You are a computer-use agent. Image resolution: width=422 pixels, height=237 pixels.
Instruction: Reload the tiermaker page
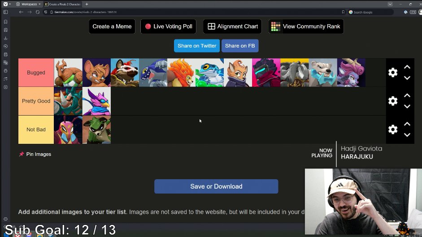pyautogui.click(x=38, y=12)
